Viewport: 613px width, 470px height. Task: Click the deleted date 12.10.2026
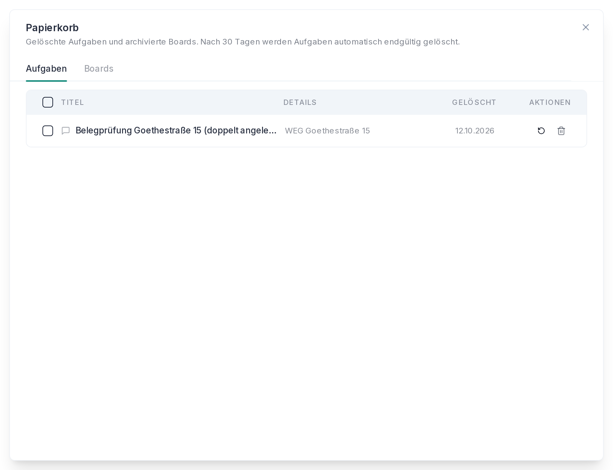tap(475, 131)
